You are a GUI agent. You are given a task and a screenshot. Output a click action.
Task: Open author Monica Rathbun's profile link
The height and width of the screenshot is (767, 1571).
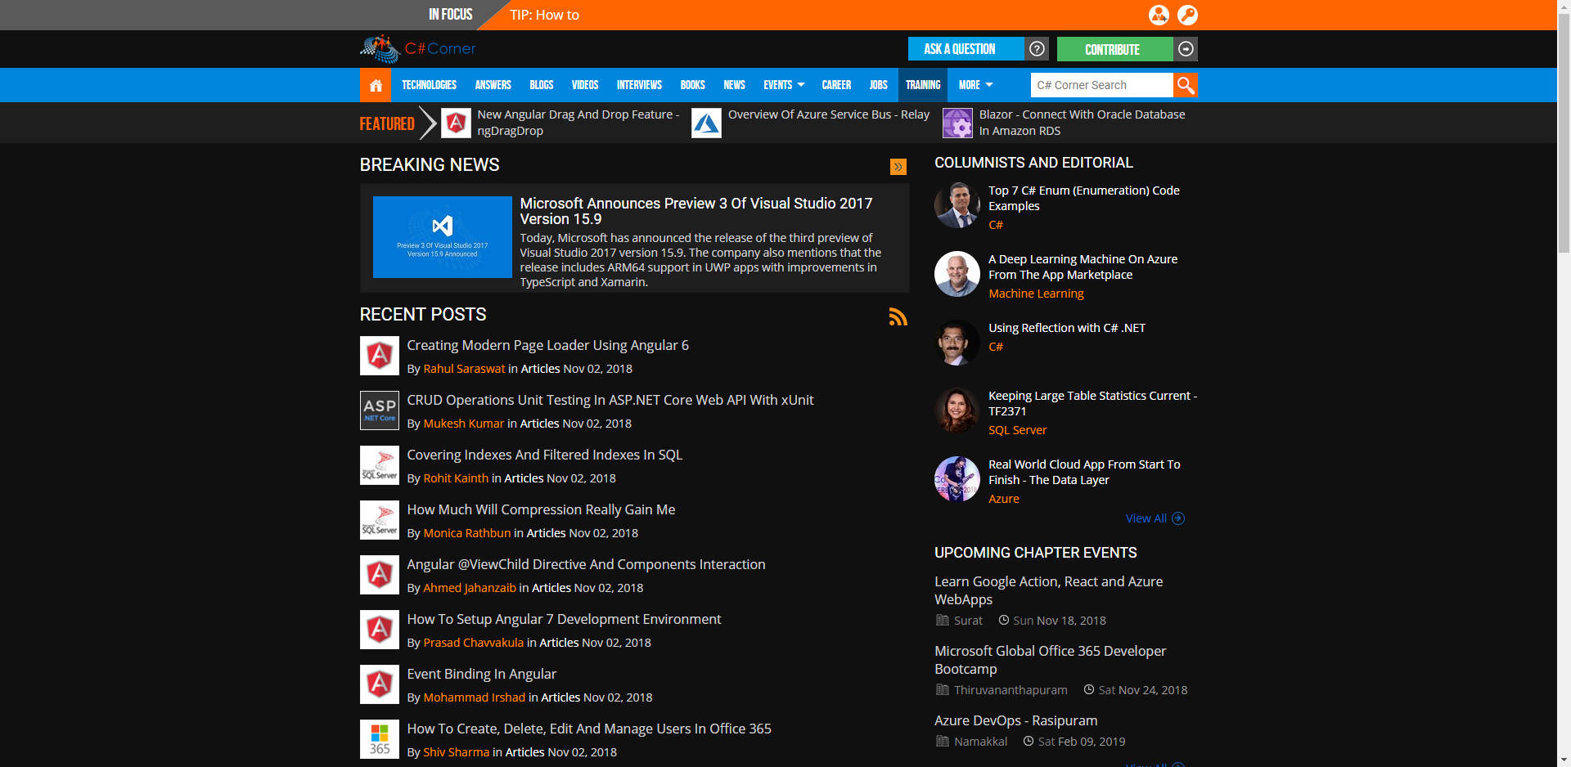[466, 533]
